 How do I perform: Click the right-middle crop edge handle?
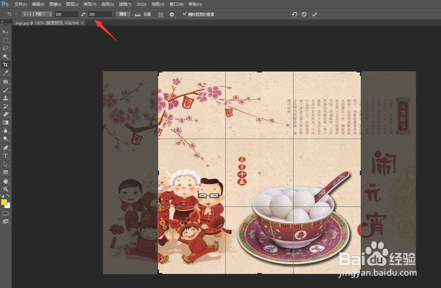click(x=360, y=173)
